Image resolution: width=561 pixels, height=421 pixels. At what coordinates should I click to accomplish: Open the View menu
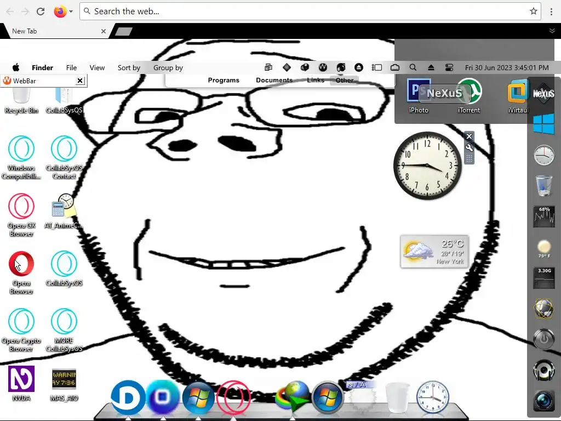pyautogui.click(x=97, y=67)
